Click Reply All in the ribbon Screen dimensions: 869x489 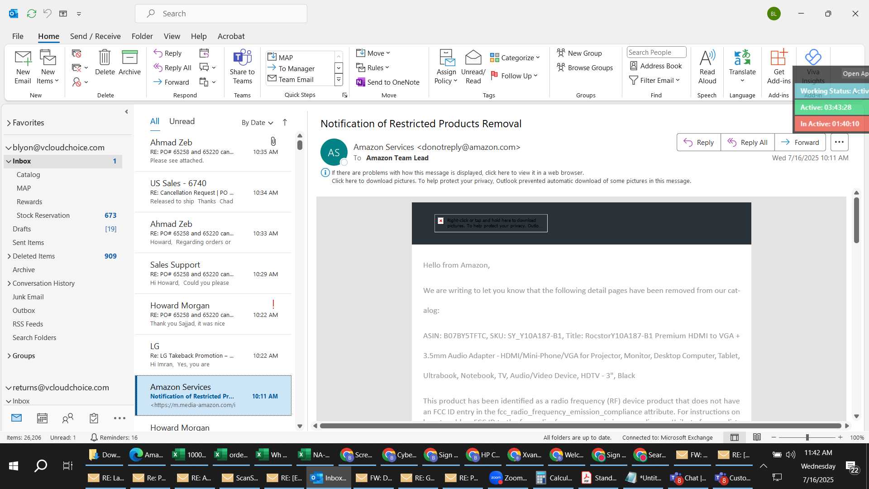coord(172,67)
